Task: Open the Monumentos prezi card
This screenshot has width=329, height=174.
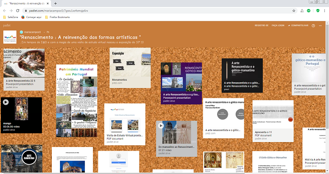Action: tap(130, 68)
